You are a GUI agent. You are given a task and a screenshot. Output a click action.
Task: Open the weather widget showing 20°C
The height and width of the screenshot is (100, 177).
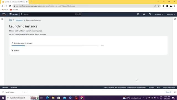click(x=132, y=98)
